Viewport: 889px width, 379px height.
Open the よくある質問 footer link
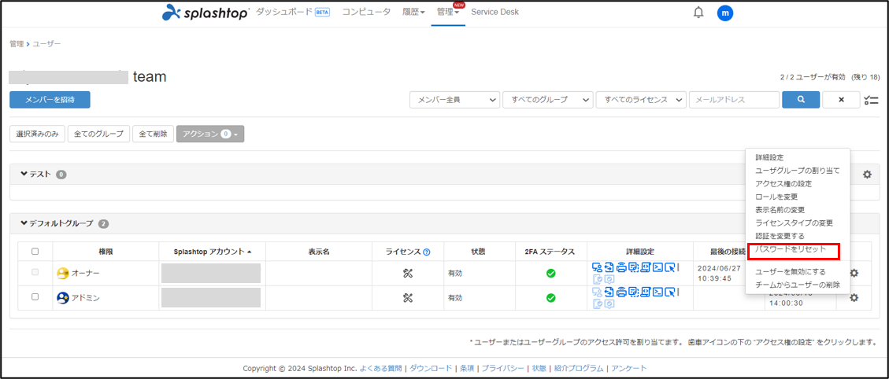[382, 368]
